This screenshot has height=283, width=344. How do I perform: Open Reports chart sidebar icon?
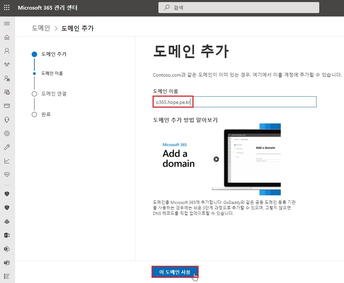pyautogui.click(x=7, y=161)
